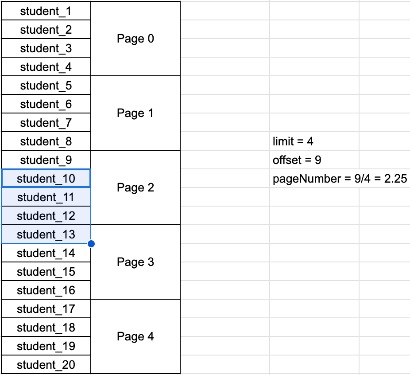Select the student_17 cell
This screenshot has width=410, height=375.
point(46,309)
